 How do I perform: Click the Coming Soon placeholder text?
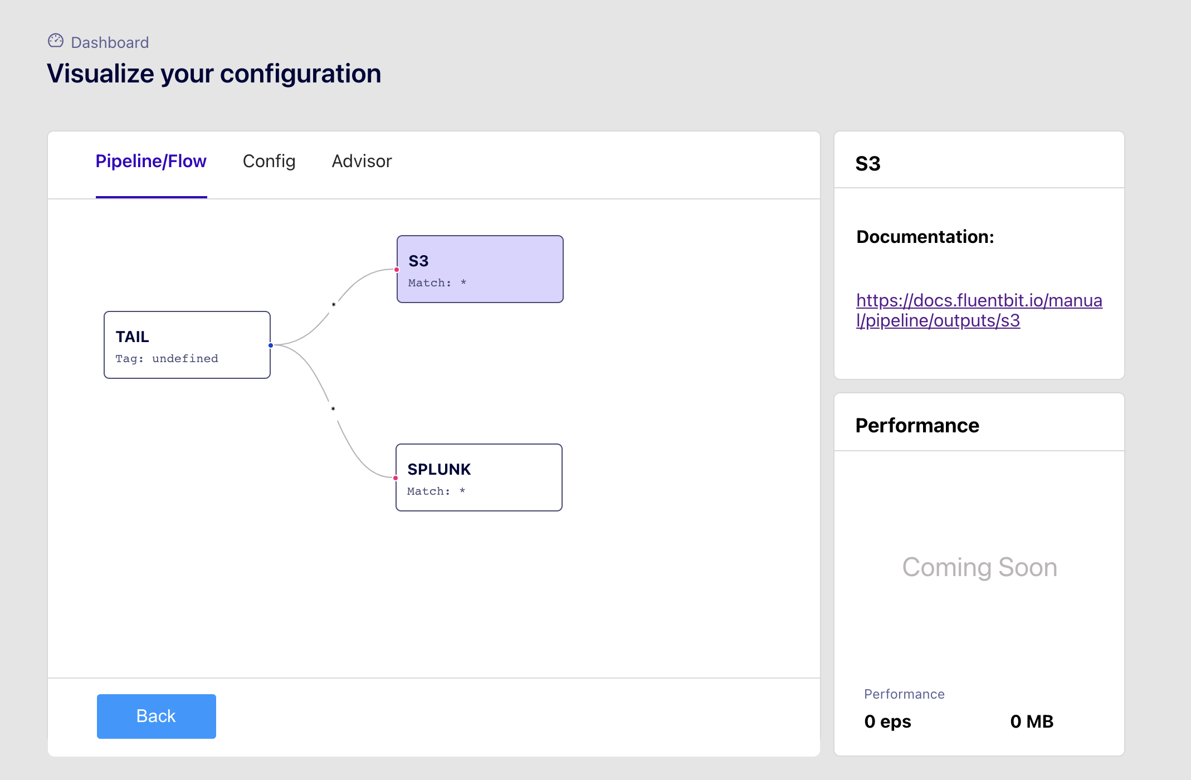pyautogui.click(x=979, y=567)
